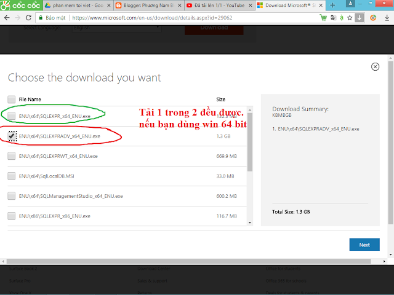Go back to the previous page
The width and height of the screenshot is (394, 295).
pyautogui.click(x=7, y=18)
